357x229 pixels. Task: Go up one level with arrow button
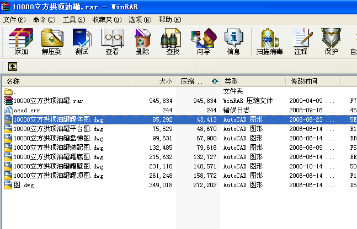point(13,67)
